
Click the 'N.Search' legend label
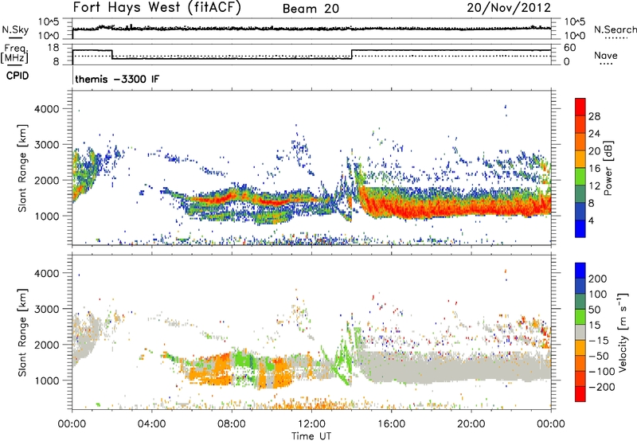(x=616, y=29)
